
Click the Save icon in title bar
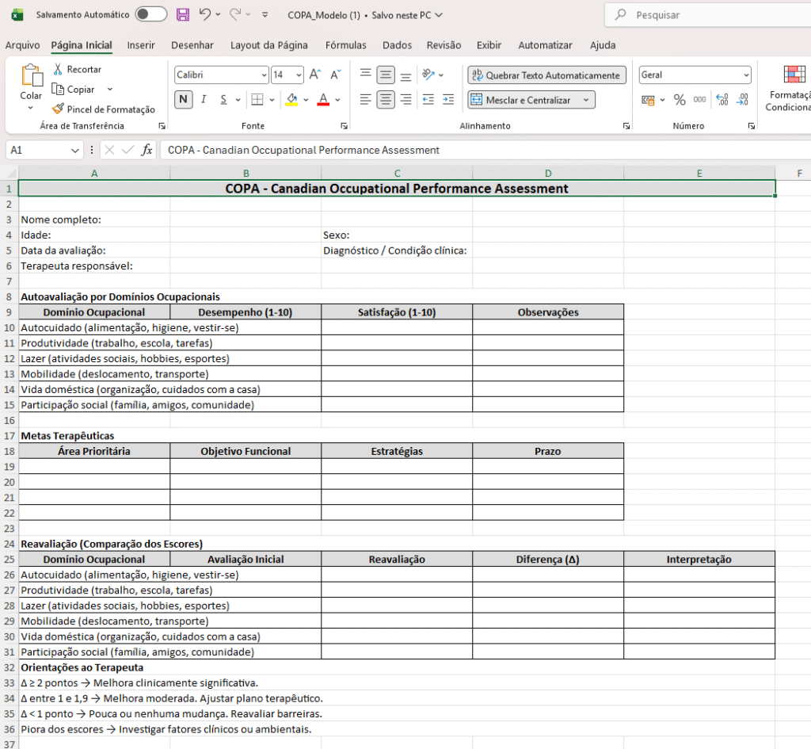coord(183,14)
